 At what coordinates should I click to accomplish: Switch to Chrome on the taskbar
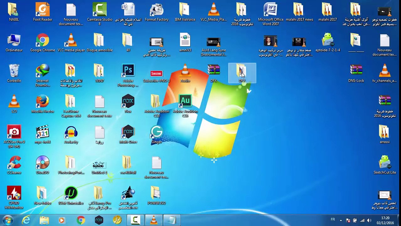(81, 220)
